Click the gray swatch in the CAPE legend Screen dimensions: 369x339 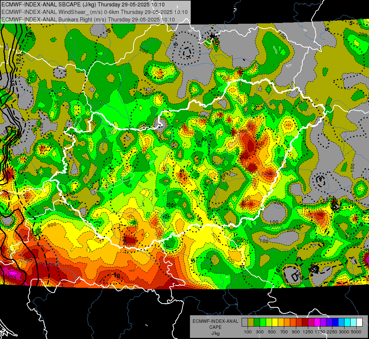[245, 322]
